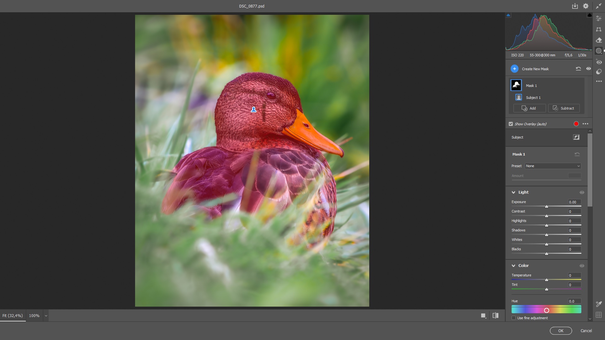This screenshot has width=605, height=340.
Task: Uncheck Show Overlay (auto)
Action: (x=511, y=124)
